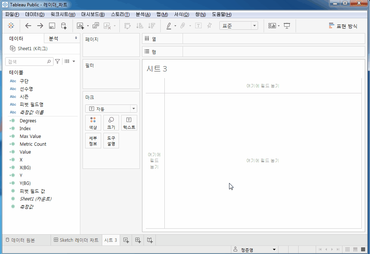Select the 선수명 dimension field
Viewport: 370px width, 254px height.
26,89
